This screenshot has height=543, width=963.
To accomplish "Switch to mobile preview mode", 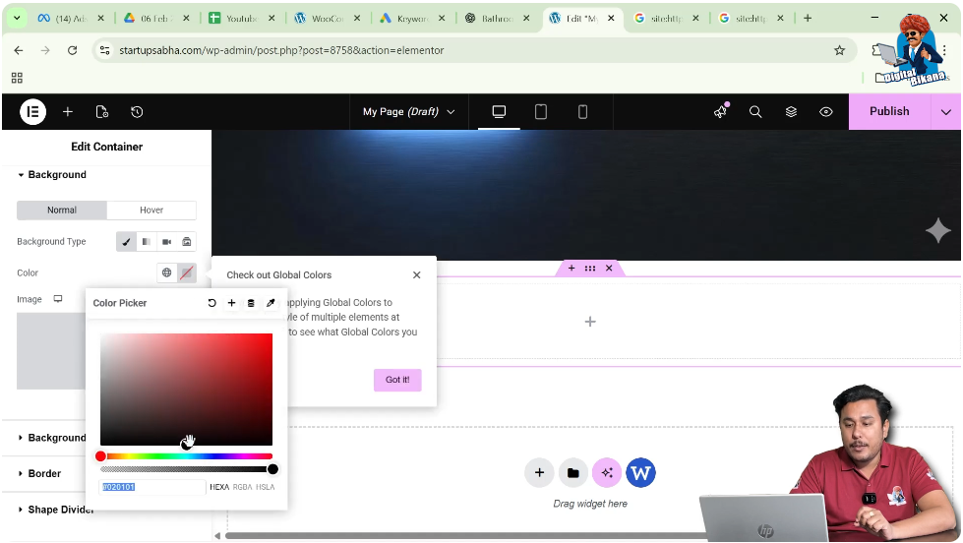I will point(582,112).
